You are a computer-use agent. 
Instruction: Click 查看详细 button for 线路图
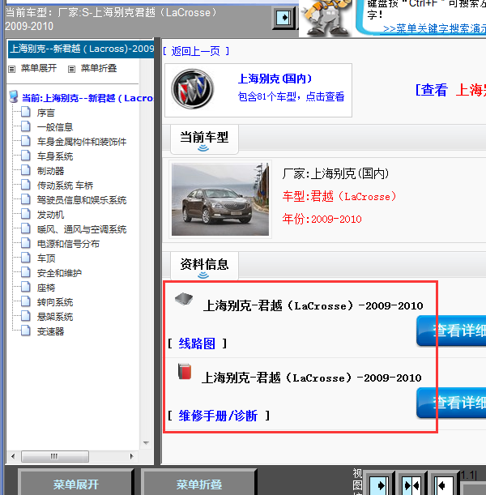pyautogui.click(x=451, y=331)
